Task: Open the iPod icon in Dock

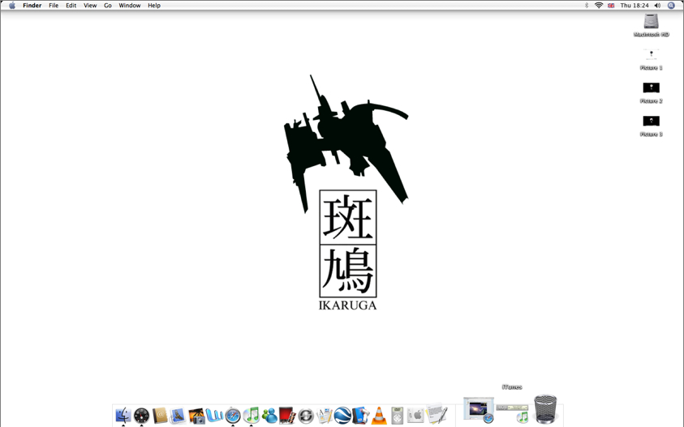Action: 397,416
